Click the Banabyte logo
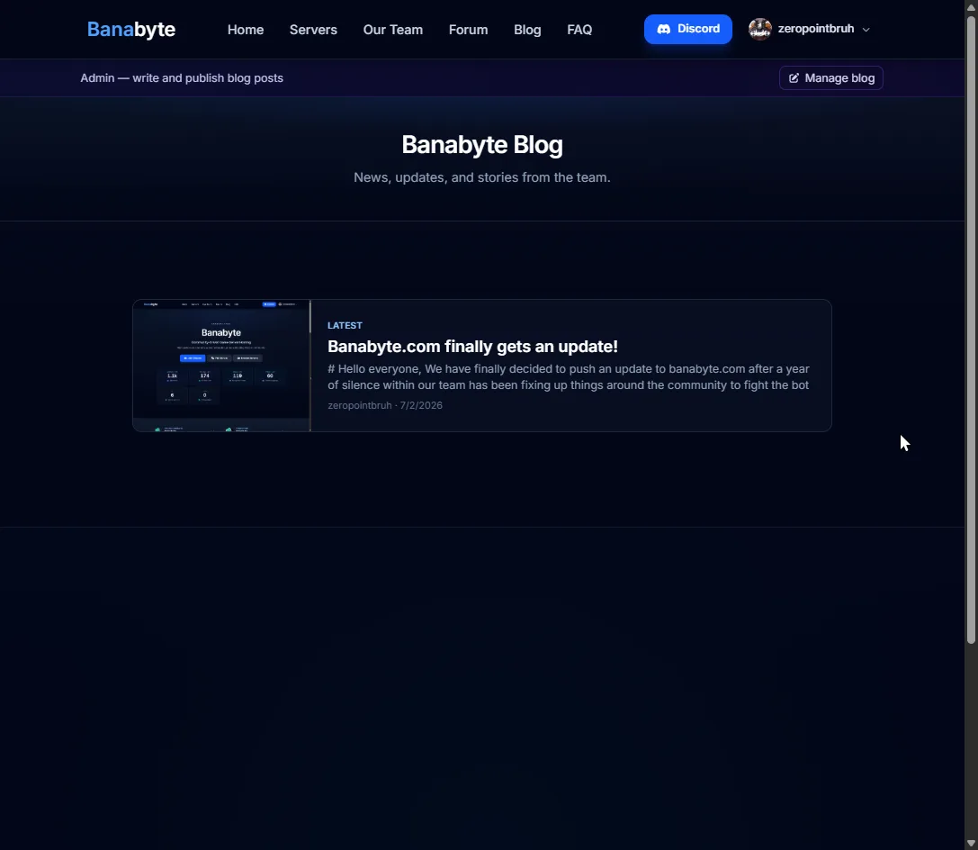This screenshot has height=850, width=978. [131, 30]
